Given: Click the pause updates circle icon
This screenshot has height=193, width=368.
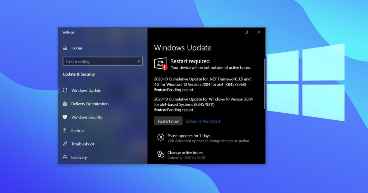Looking at the screenshot, I should pos(161,137).
